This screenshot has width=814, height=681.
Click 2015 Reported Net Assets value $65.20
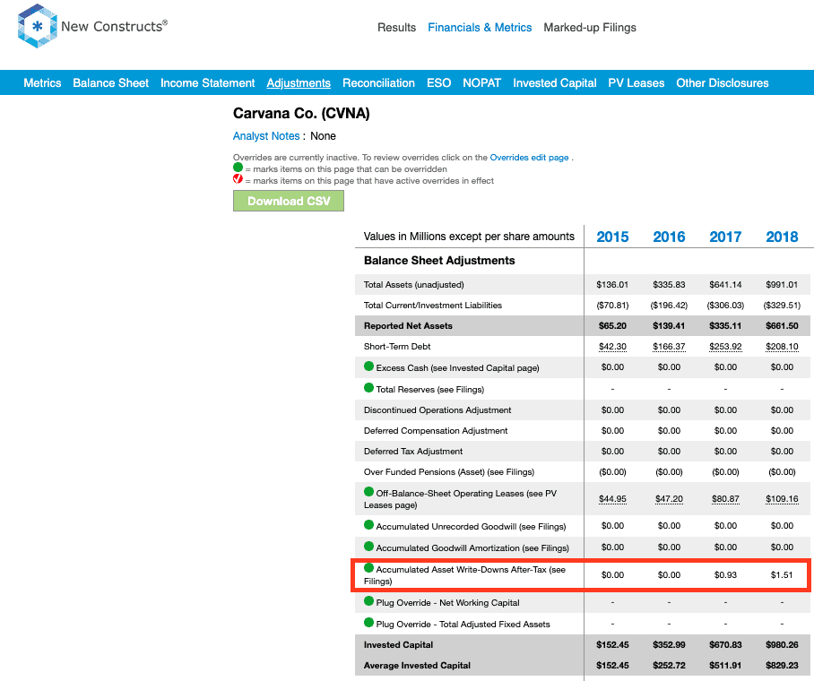click(x=612, y=326)
